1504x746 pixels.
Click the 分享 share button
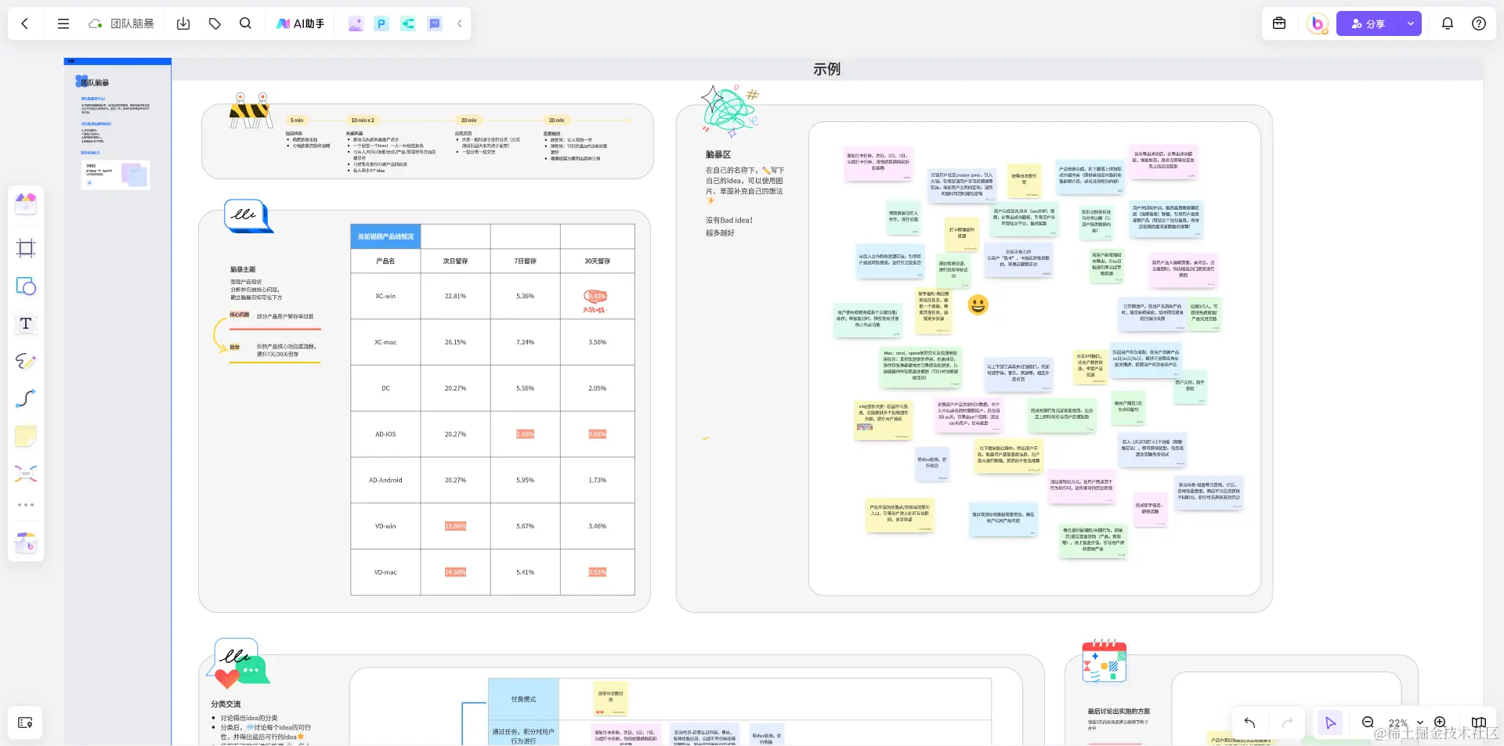pyautogui.click(x=1368, y=23)
